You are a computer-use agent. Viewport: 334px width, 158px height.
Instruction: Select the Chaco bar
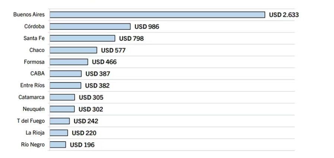[x=73, y=50]
